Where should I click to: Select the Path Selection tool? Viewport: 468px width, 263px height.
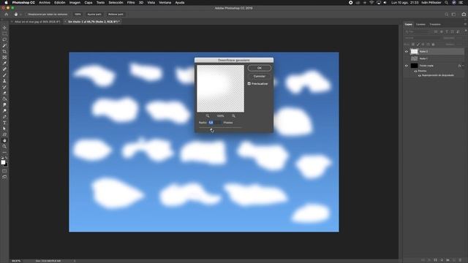click(x=4, y=129)
